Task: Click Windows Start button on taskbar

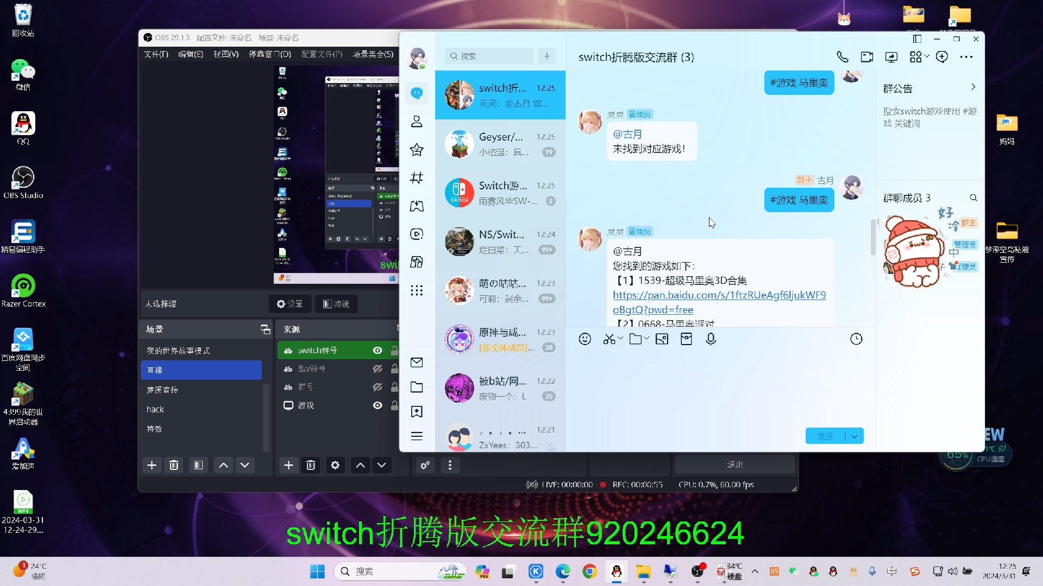Action: coord(317,571)
